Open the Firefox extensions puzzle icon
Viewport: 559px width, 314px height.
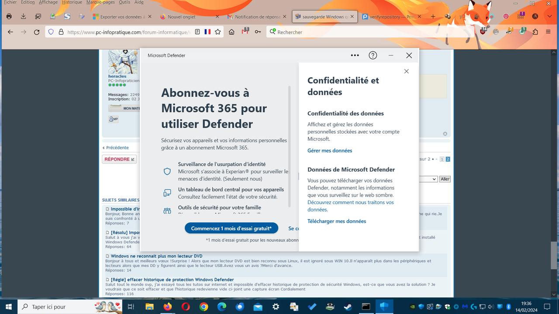pyautogui.click(x=535, y=32)
